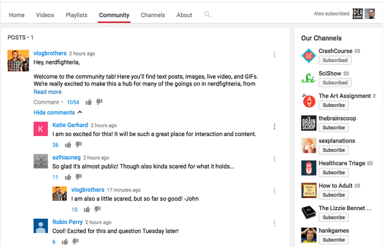This screenshot has width=383, height=247.
Task: Open the About tab
Action: 185,15
